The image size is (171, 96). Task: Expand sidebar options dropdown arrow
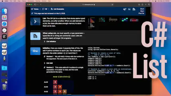pos(38,5)
